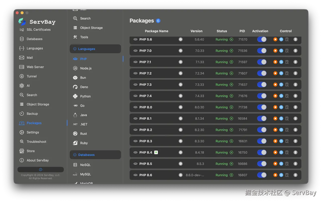The image size is (322, 202).
Task: Collapse the Databases section
Action: (x=95, y=155)
